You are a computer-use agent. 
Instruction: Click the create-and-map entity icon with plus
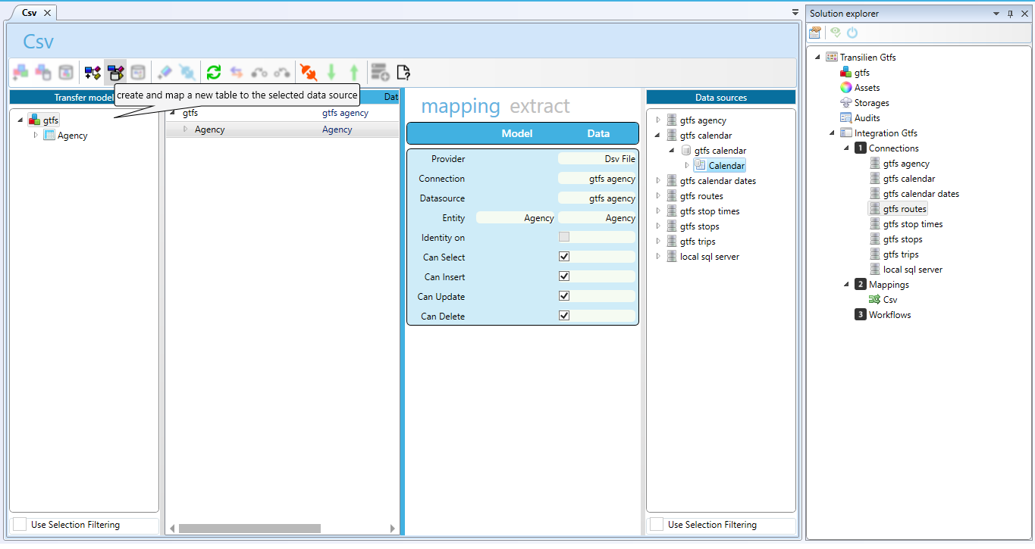93,72
